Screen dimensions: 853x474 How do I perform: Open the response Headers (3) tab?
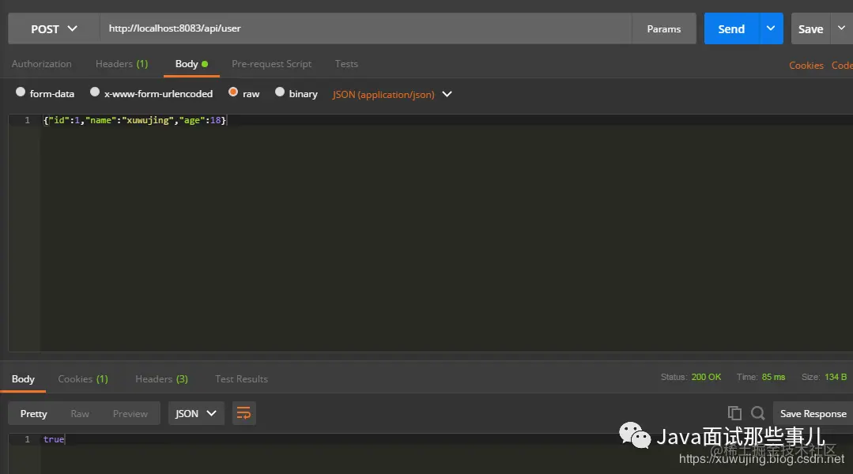pos(161,379)
